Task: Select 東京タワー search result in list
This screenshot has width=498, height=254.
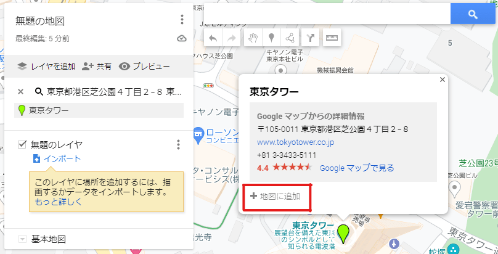Action: tap(99, 110)
